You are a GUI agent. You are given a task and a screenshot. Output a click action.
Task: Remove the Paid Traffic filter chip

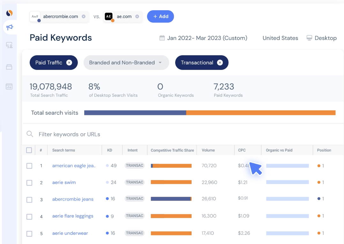click(x=69, y=63)
